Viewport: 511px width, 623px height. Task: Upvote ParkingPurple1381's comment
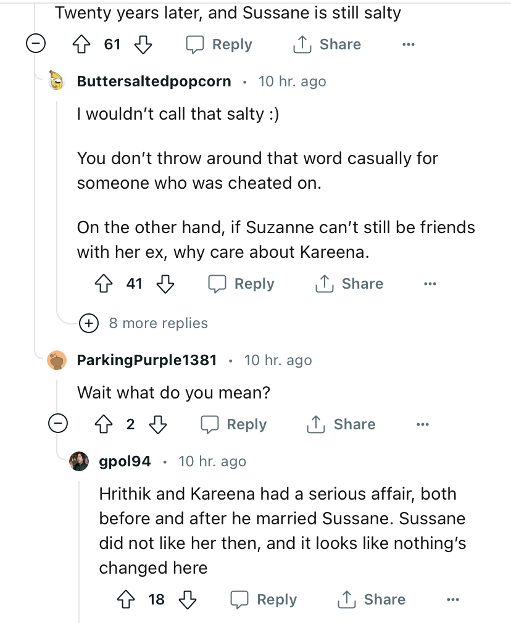[x=103, y=424]
